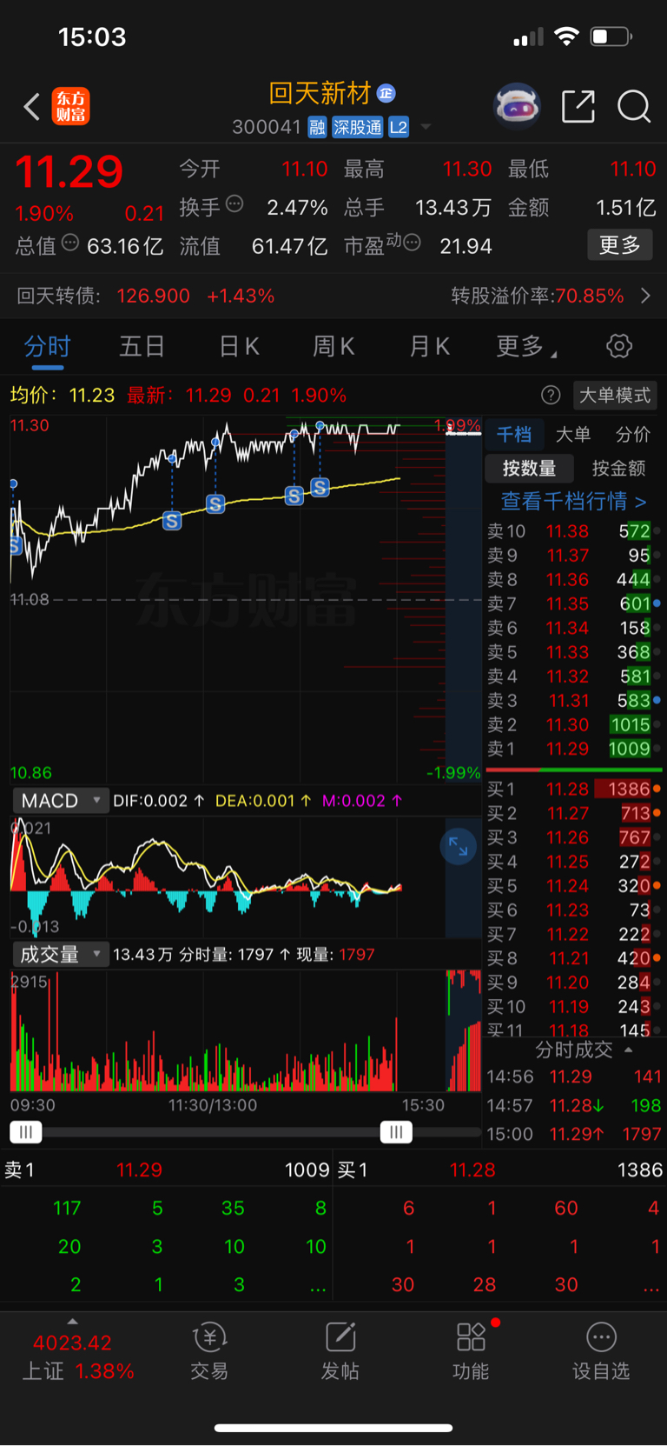The height and width of the screenshot is (1446, 667).
Task: Tap 市盈 info circle icon
Action: pos(413,243)
